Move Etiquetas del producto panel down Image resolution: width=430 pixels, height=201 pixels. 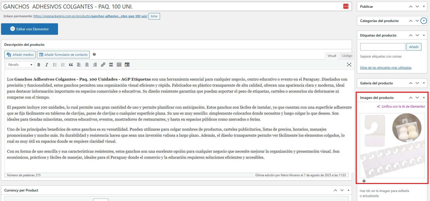tap(417, 35)
